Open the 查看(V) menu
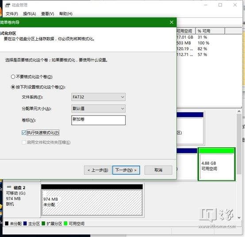This screenshot has width=245, height=237. click(48, 14)
